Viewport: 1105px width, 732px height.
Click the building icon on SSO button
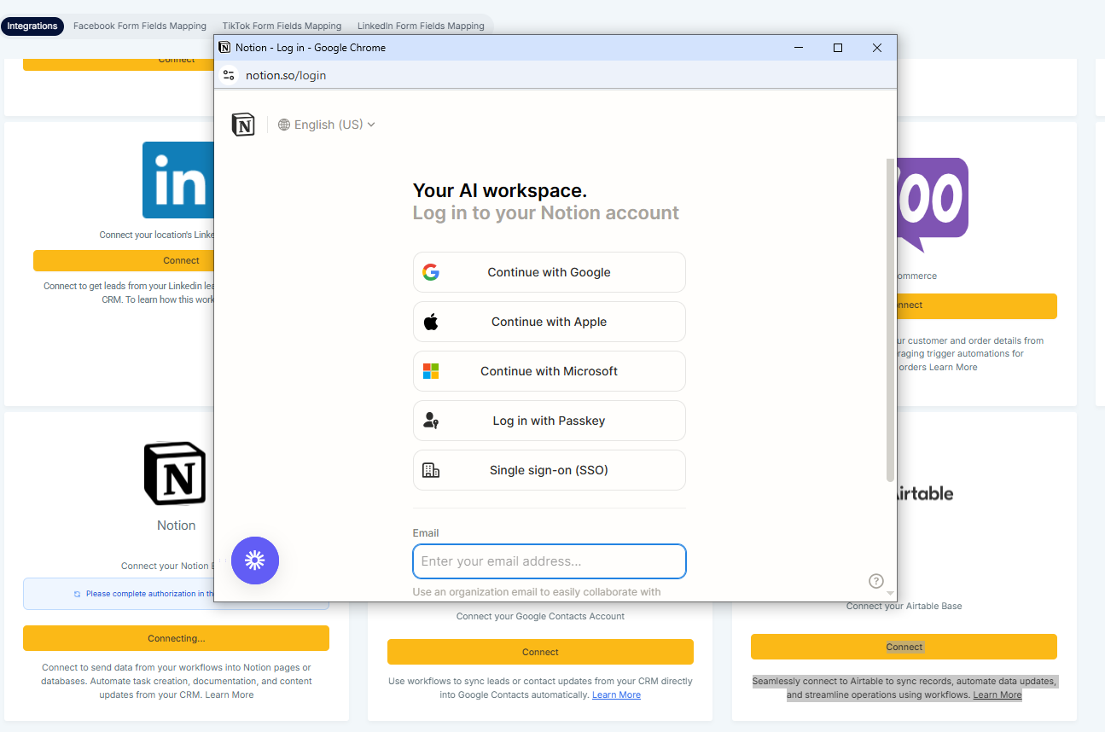(431, 470)
